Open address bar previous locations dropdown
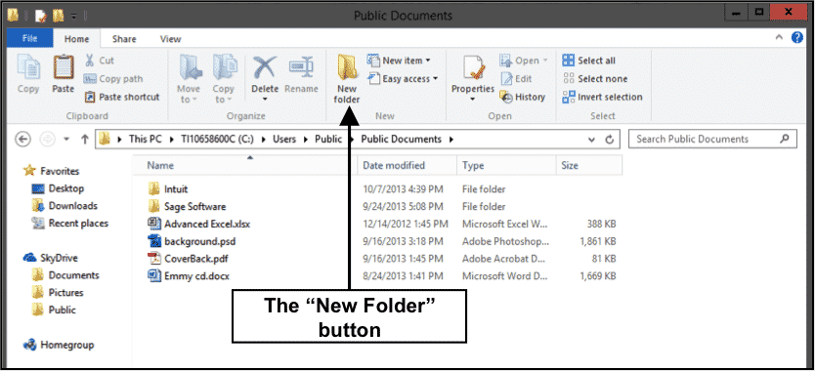 coord(591,140)
